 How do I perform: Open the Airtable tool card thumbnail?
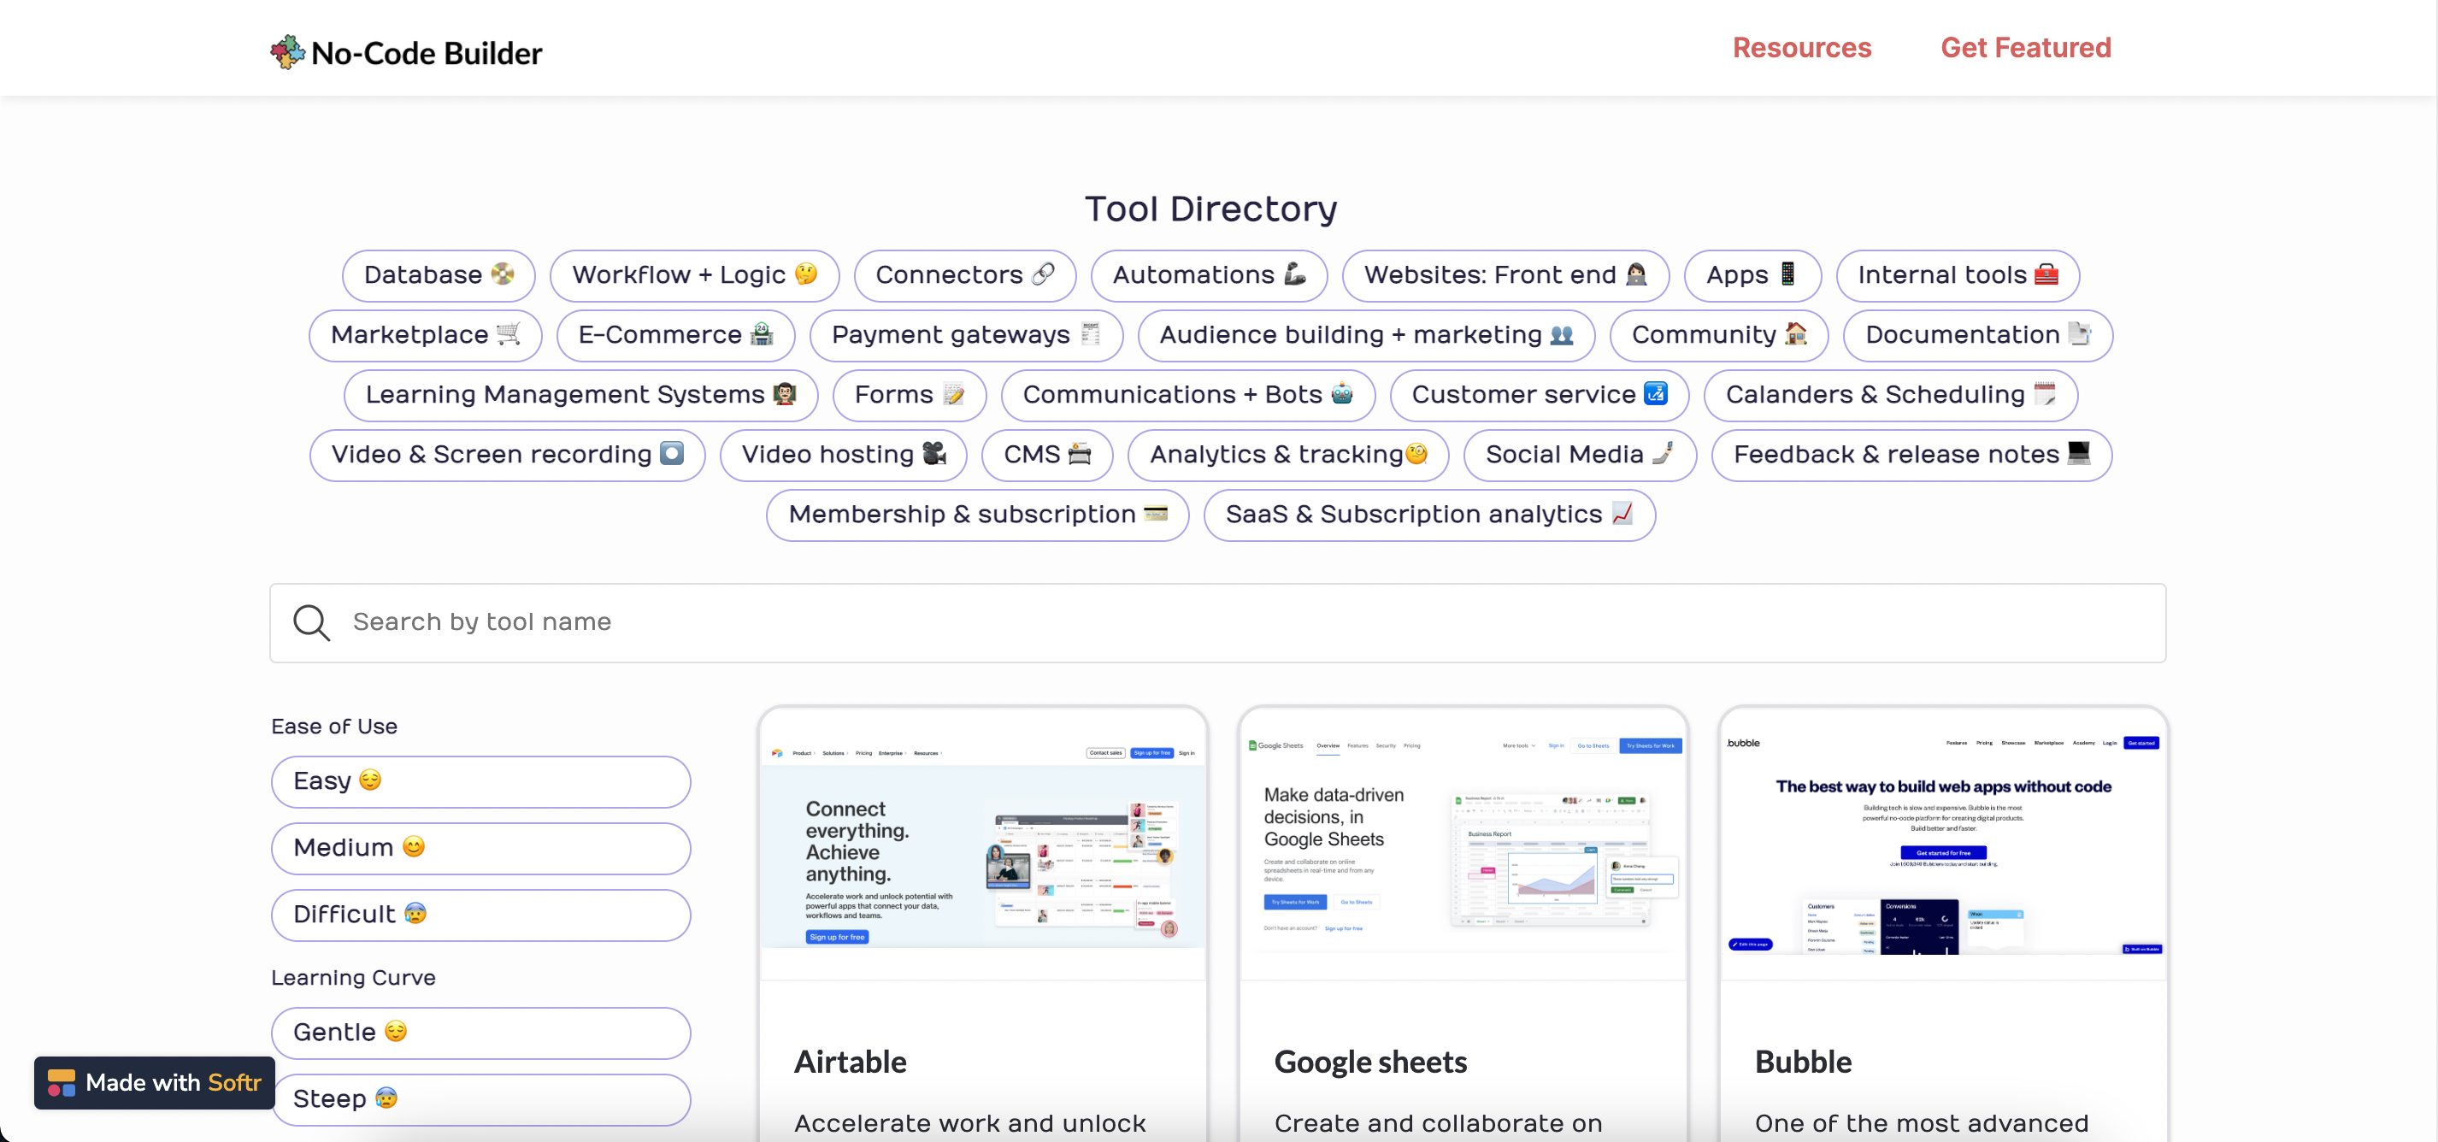pyautogui.click(x=982, y=844)
